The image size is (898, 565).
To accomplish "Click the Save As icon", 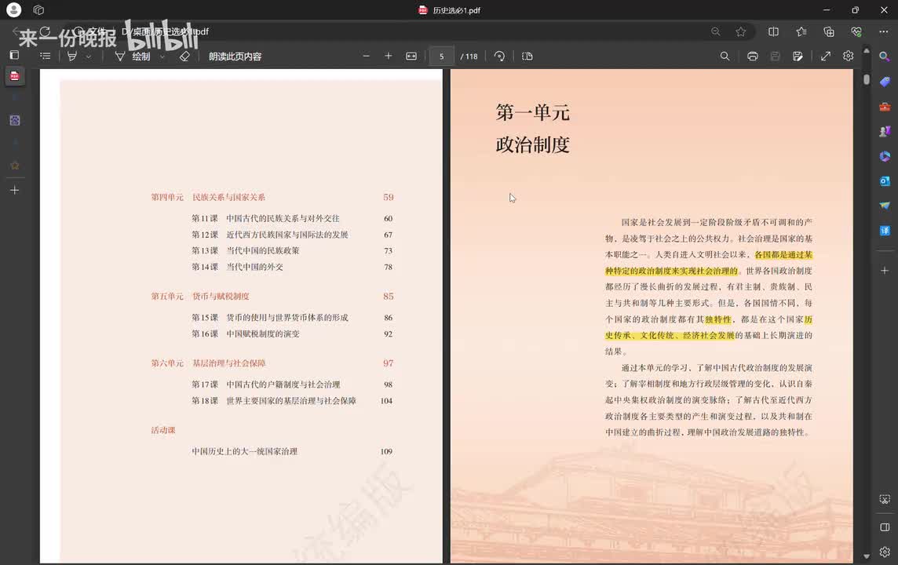I will point(798,56).
